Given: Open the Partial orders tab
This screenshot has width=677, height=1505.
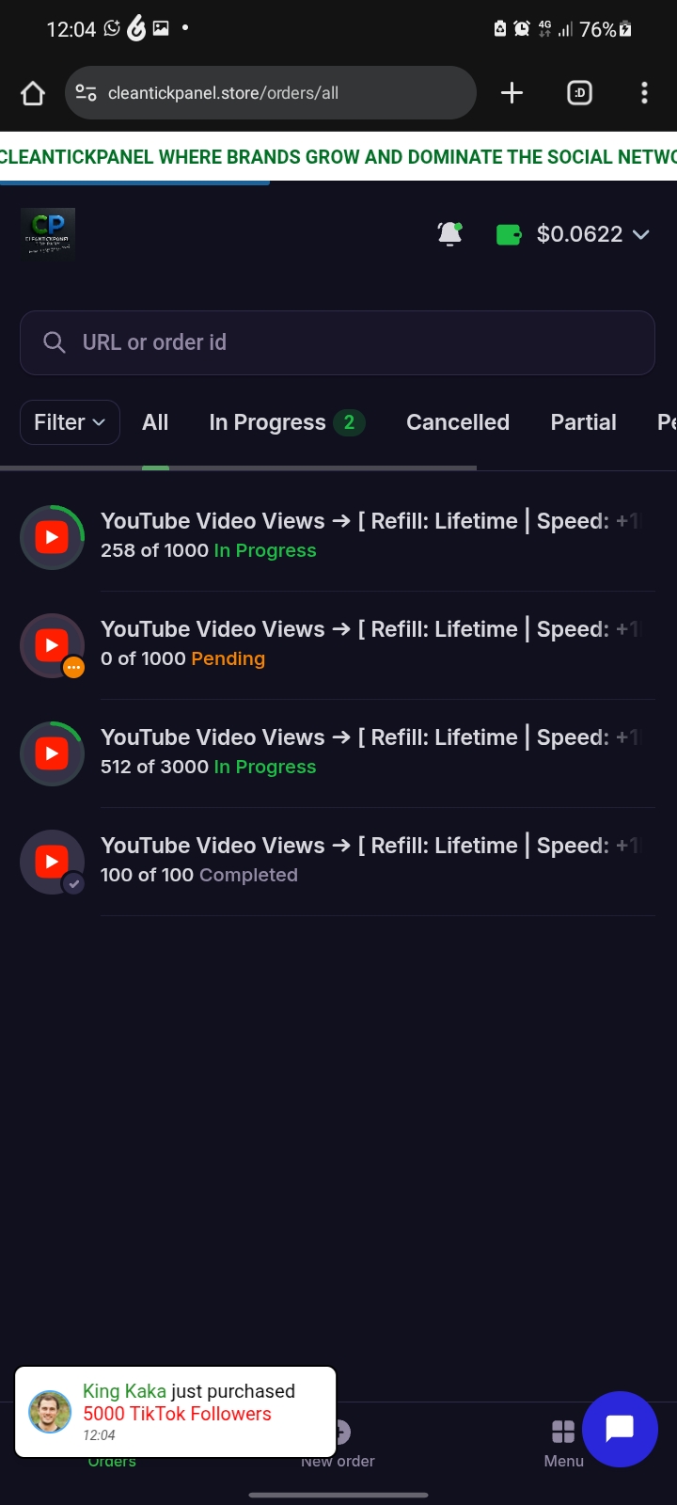Looking at the screenshot, I should 583,422.
